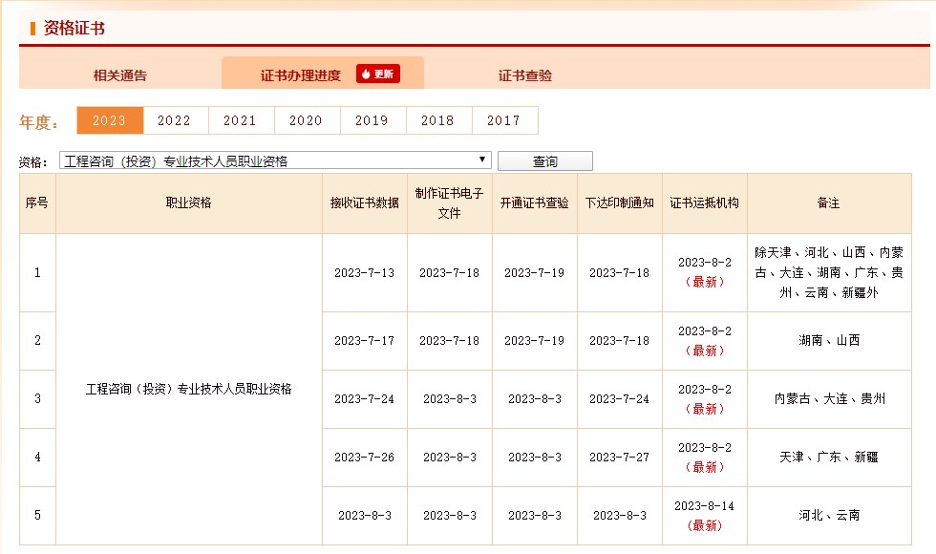
Task: Select year 2020
Action: [307, 120]
